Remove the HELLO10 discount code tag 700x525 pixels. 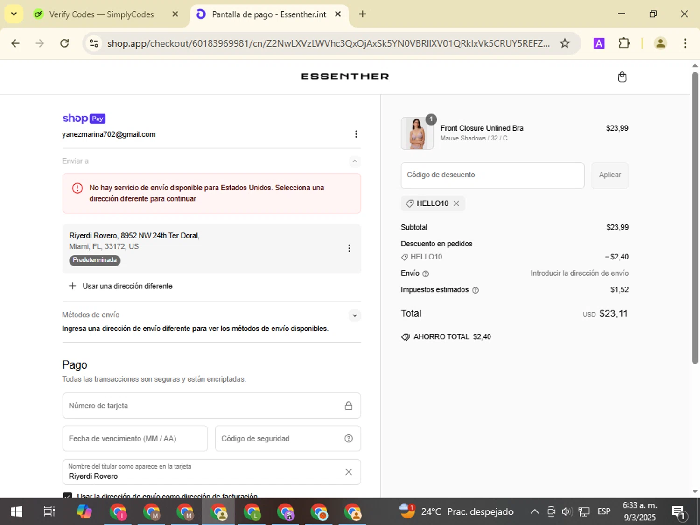[456, 203]
